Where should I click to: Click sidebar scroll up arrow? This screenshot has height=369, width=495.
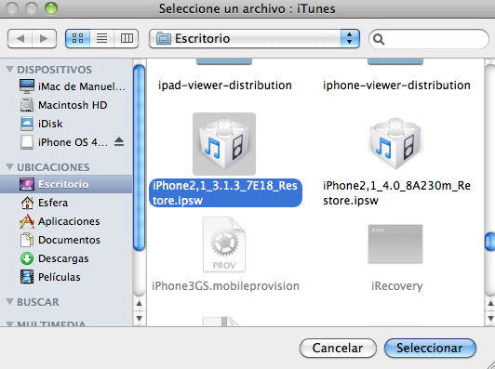coord(140,304)
